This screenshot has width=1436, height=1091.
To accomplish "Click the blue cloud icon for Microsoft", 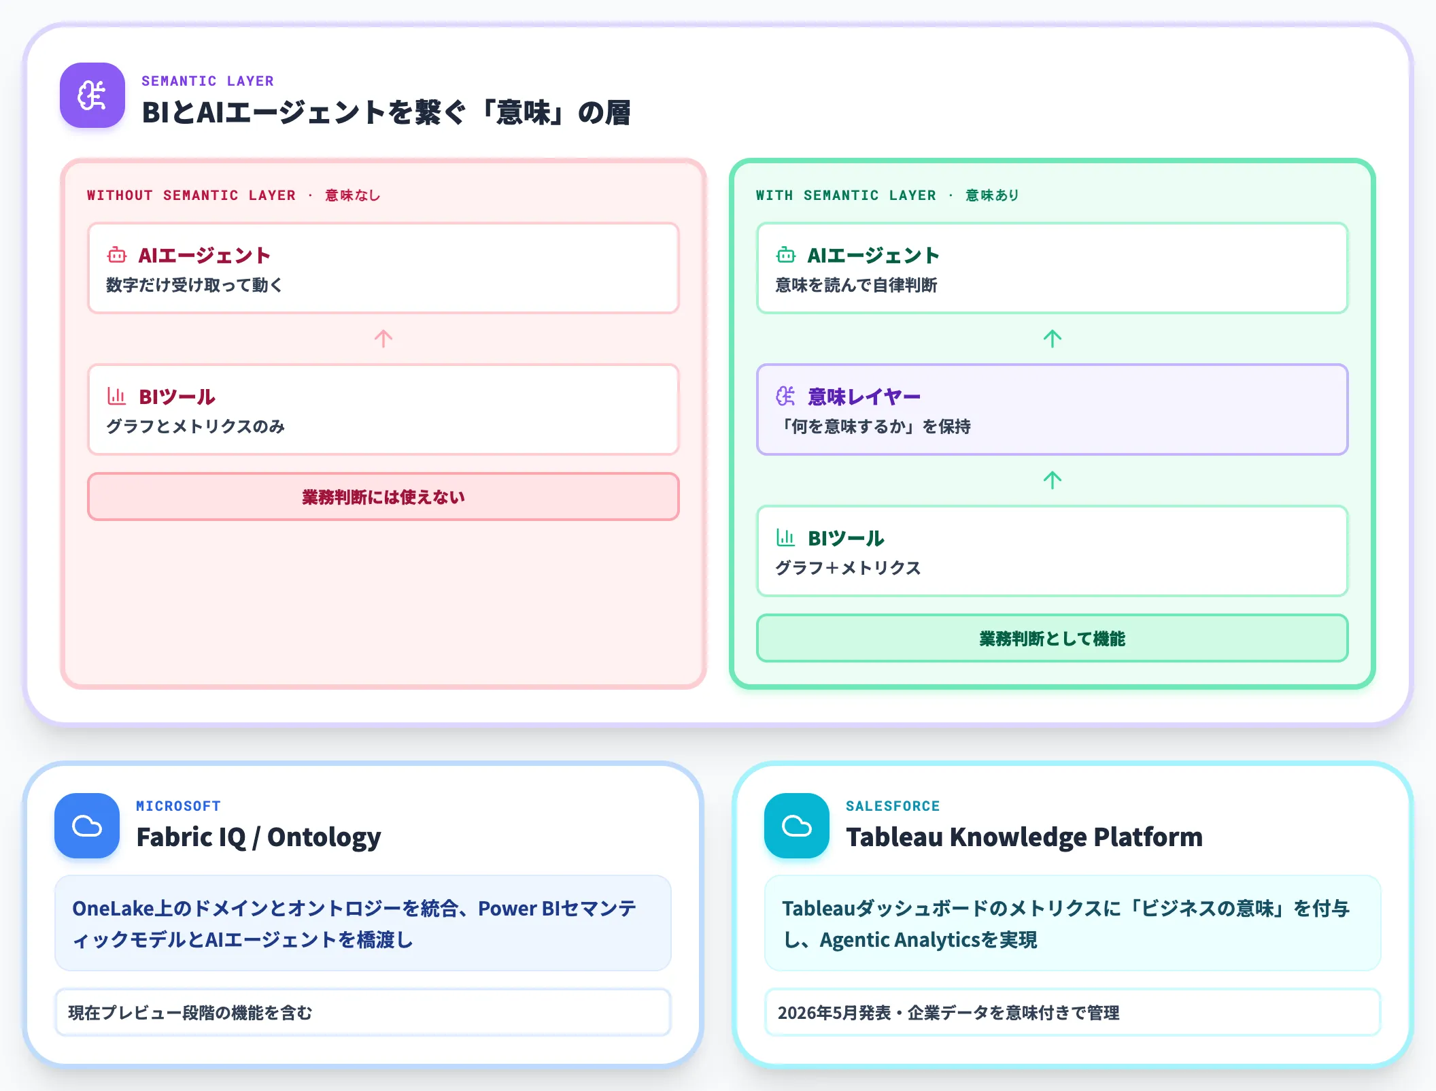I will pyautogui.click(x=87, y=826).
